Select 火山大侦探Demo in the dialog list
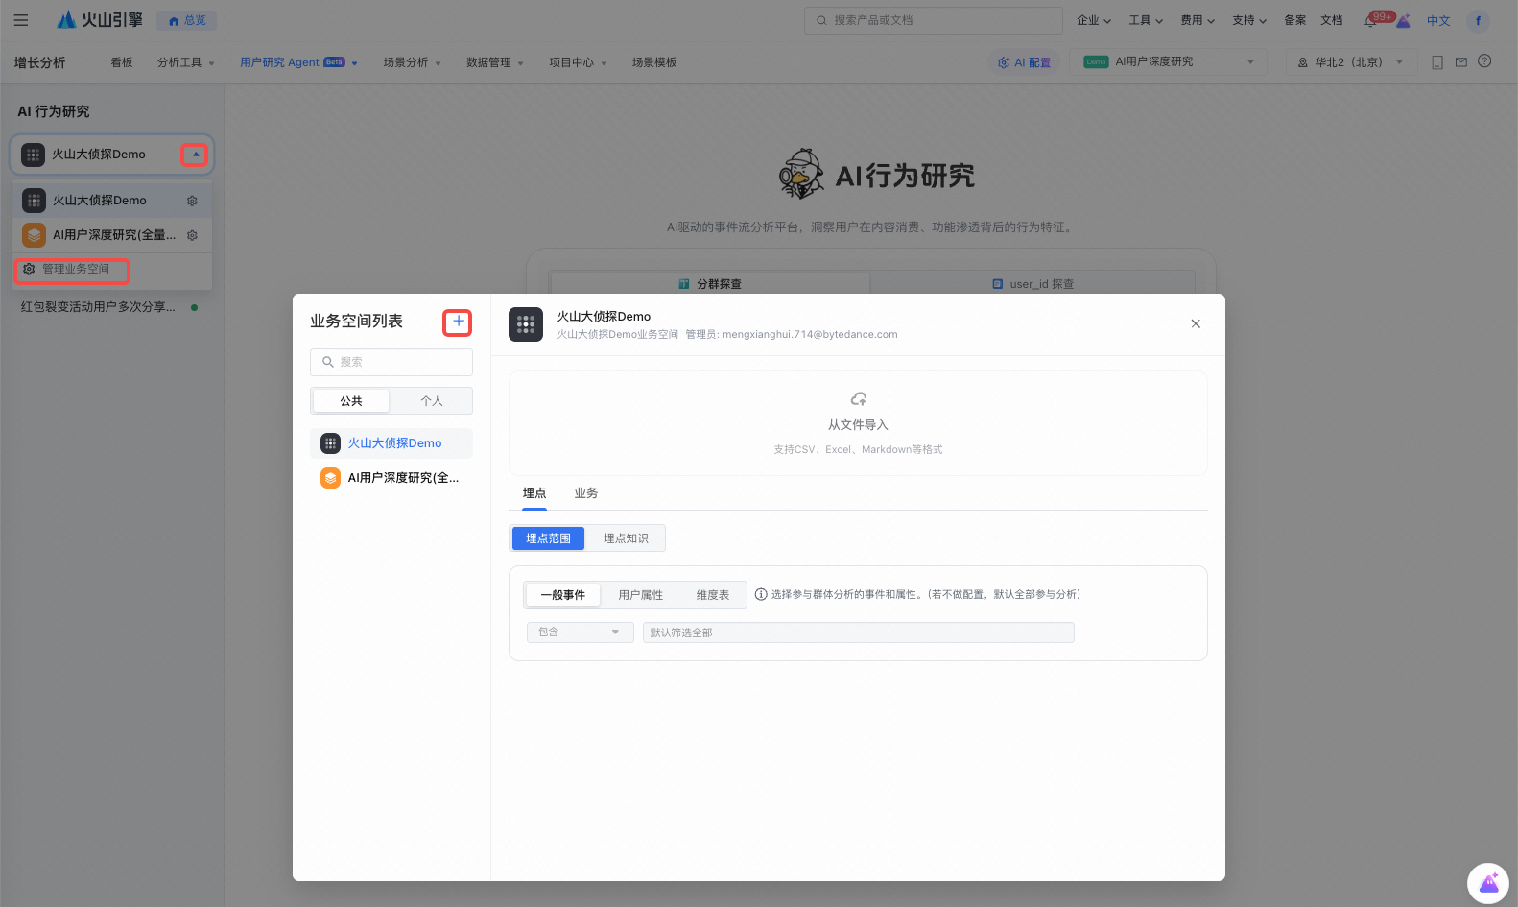Viewport: 1518px width, 907px height. (391, 443)
